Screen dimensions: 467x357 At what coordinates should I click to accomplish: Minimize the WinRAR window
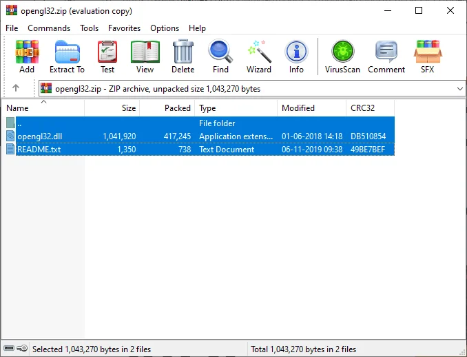(x=388, y=10)
